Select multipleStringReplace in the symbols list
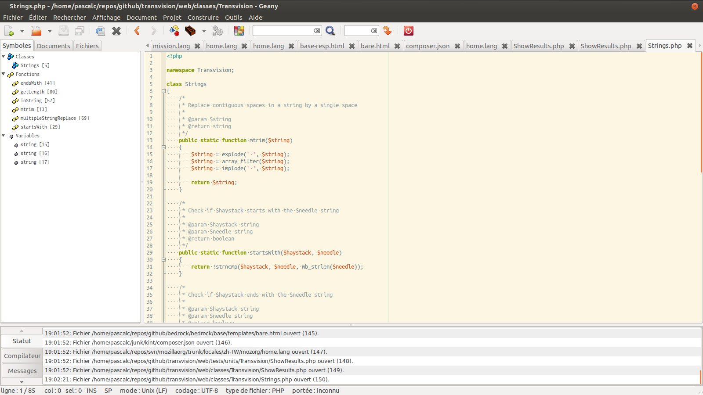The width and height of the screenshot is (703, 395). point(48,118)
